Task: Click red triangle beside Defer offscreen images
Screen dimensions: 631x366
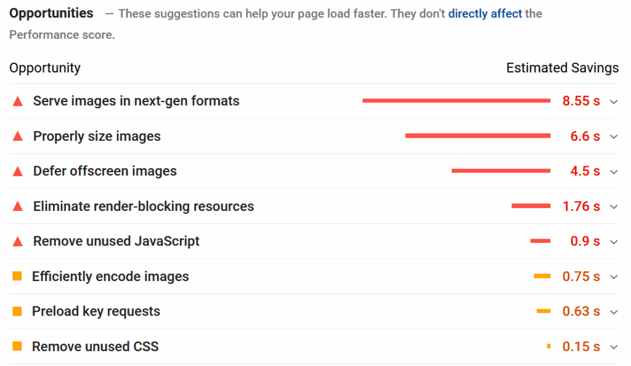Action: click(18, 172)
